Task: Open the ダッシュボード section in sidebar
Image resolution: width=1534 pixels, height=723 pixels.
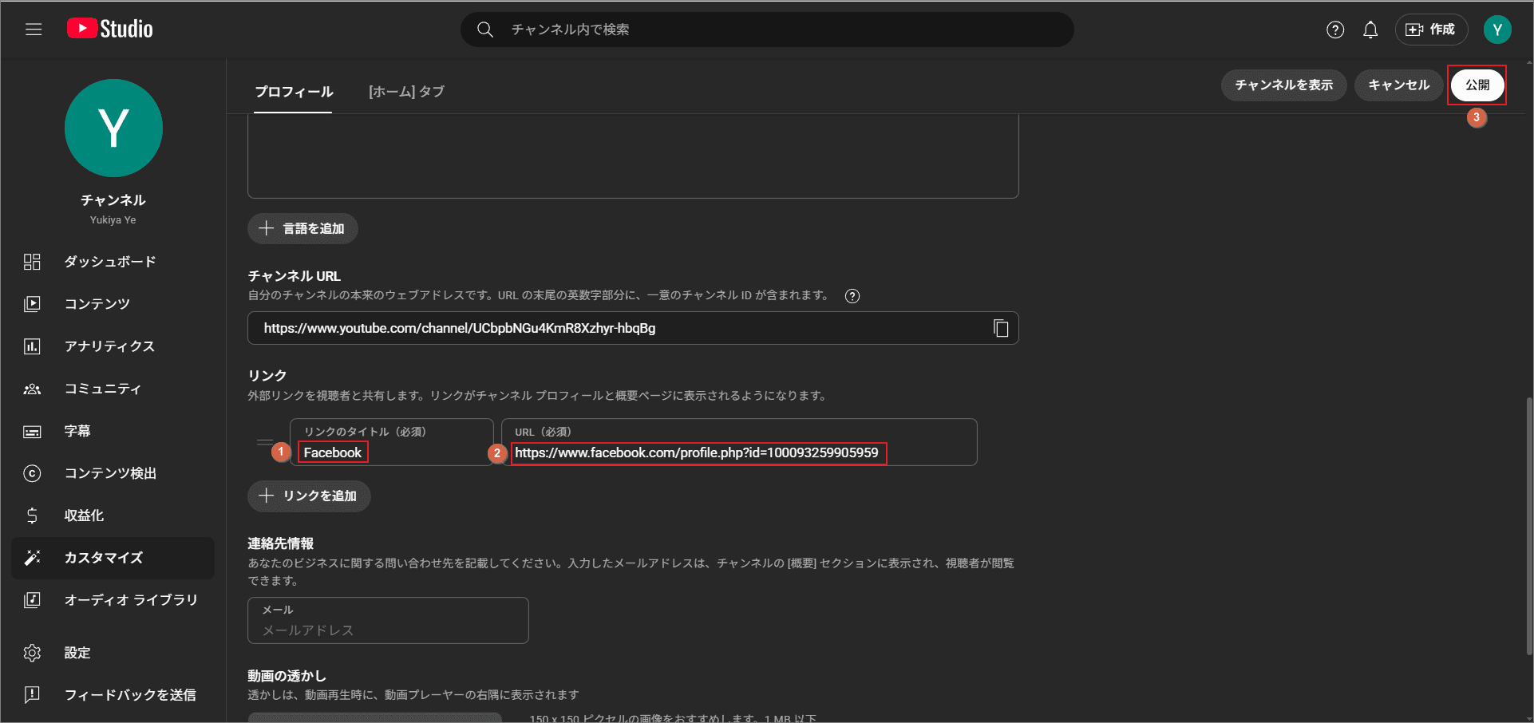Action: pos(112,261)
